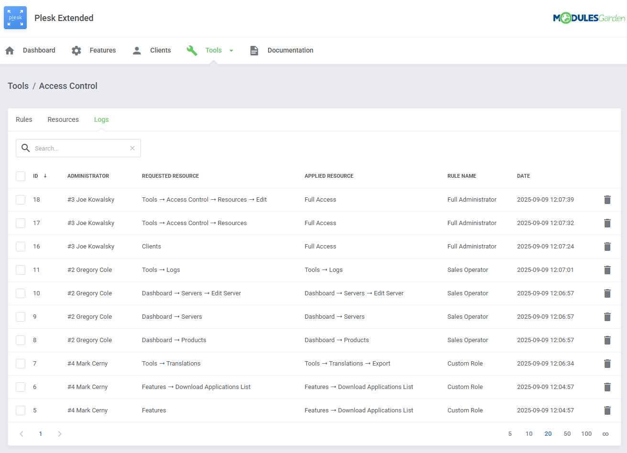This screenshot has width=627, height=453.
Task: Expand the Tools dropdown menu
Action: tap(231, 50)
